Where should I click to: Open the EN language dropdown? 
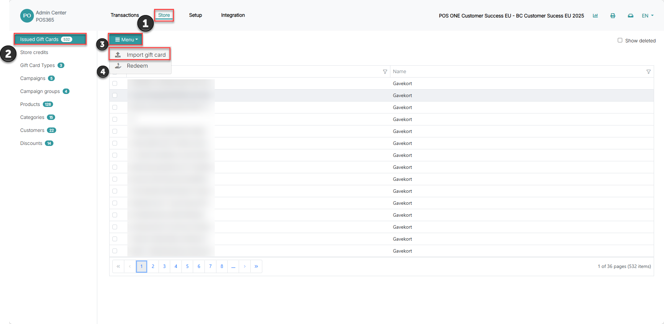[x=648, y=16]
